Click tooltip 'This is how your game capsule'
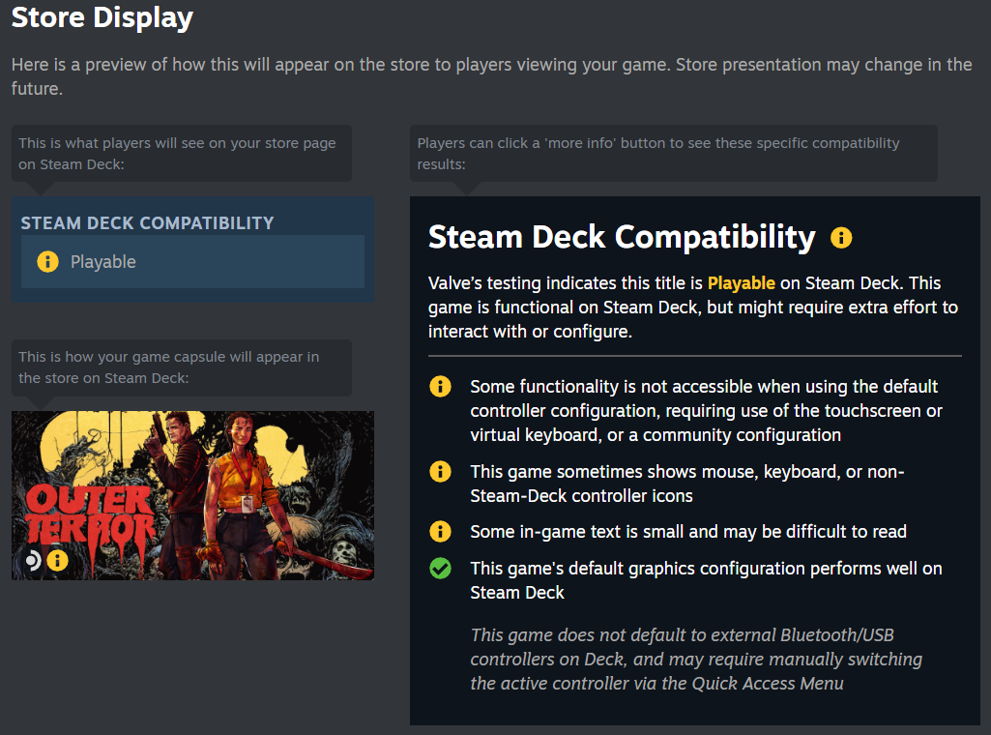 tap(182, 367)
